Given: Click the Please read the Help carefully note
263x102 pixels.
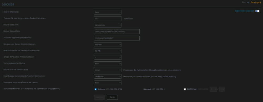Looking at the screenshot, I should coord(152,70).
